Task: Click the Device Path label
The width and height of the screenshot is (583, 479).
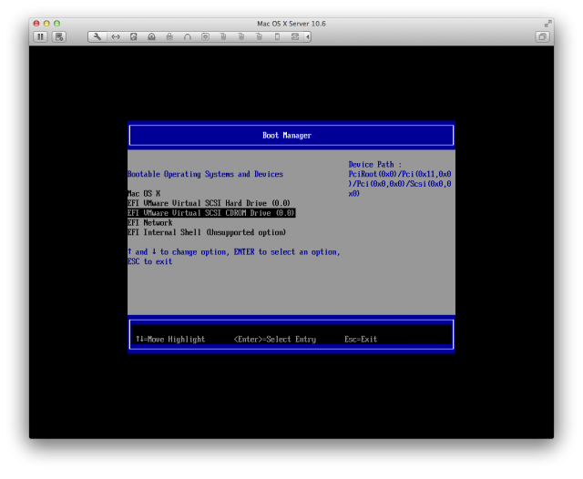Action: (x=374, y=165)
